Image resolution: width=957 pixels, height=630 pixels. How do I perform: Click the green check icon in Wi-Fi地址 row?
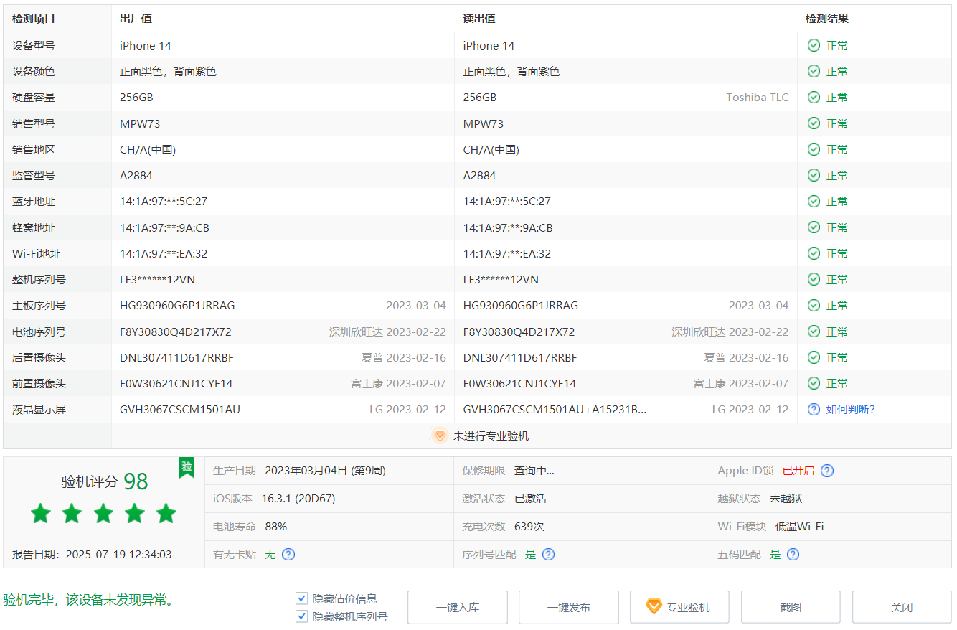814,253
